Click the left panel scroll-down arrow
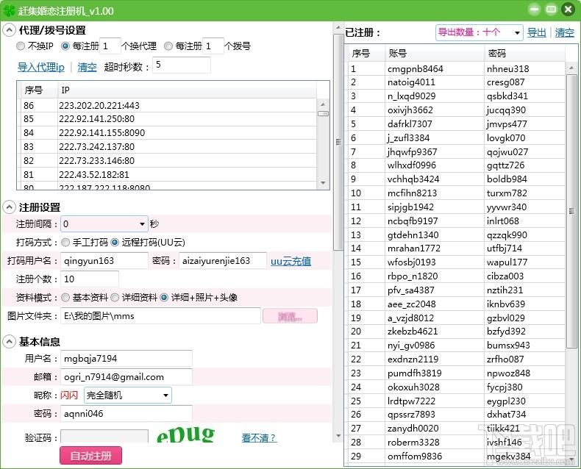This screenshot has width=581, height=469. pos(338,436)
